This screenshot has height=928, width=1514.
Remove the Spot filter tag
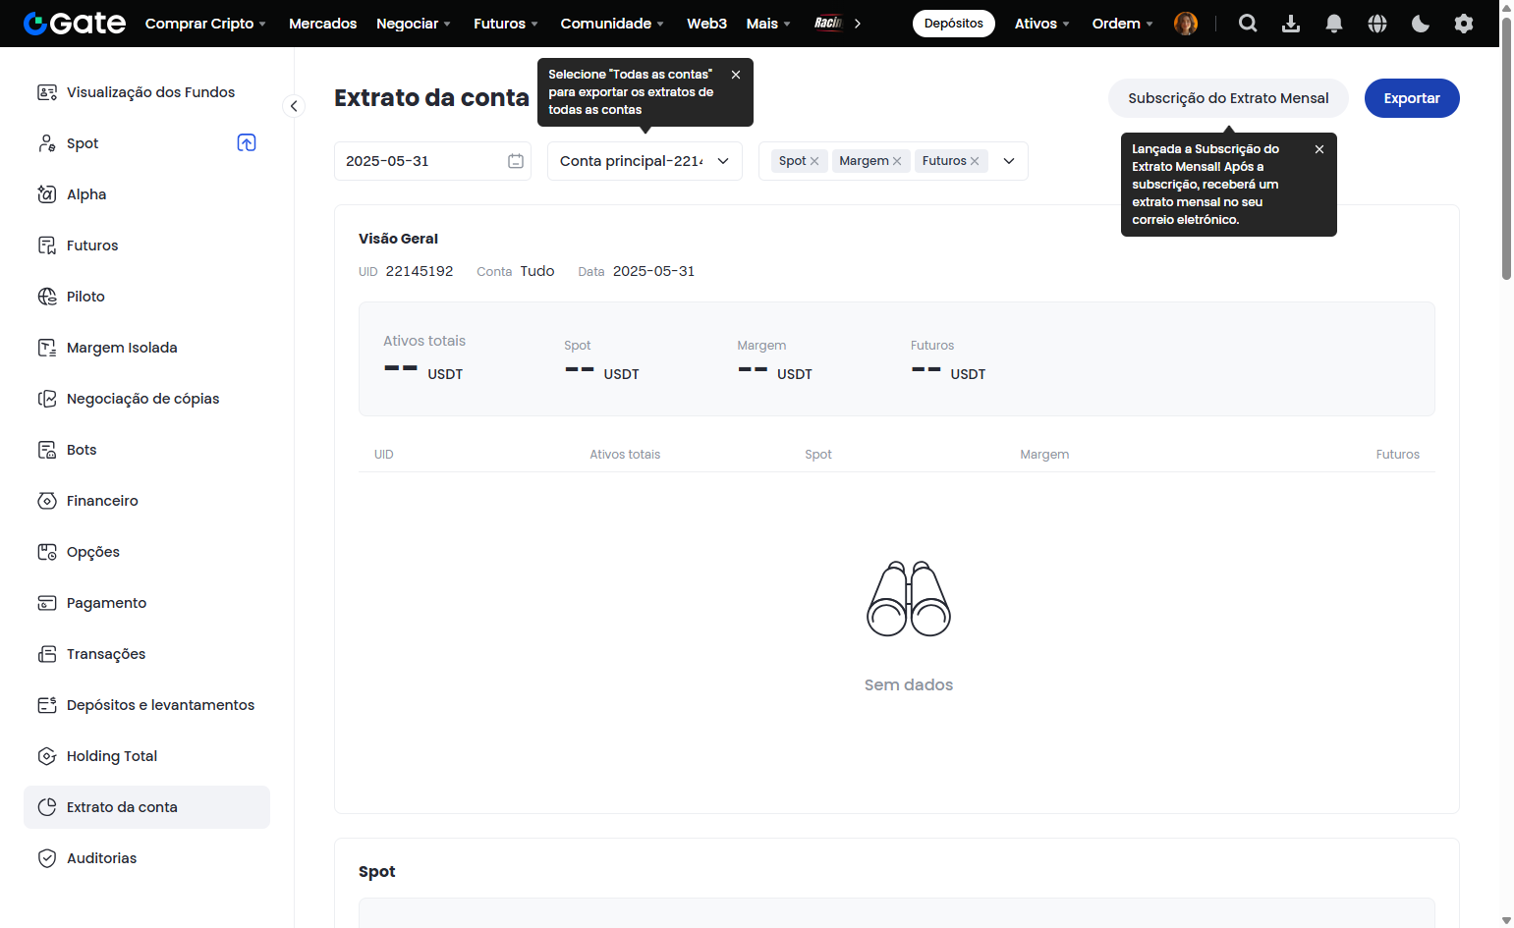(x=814, y=161)
